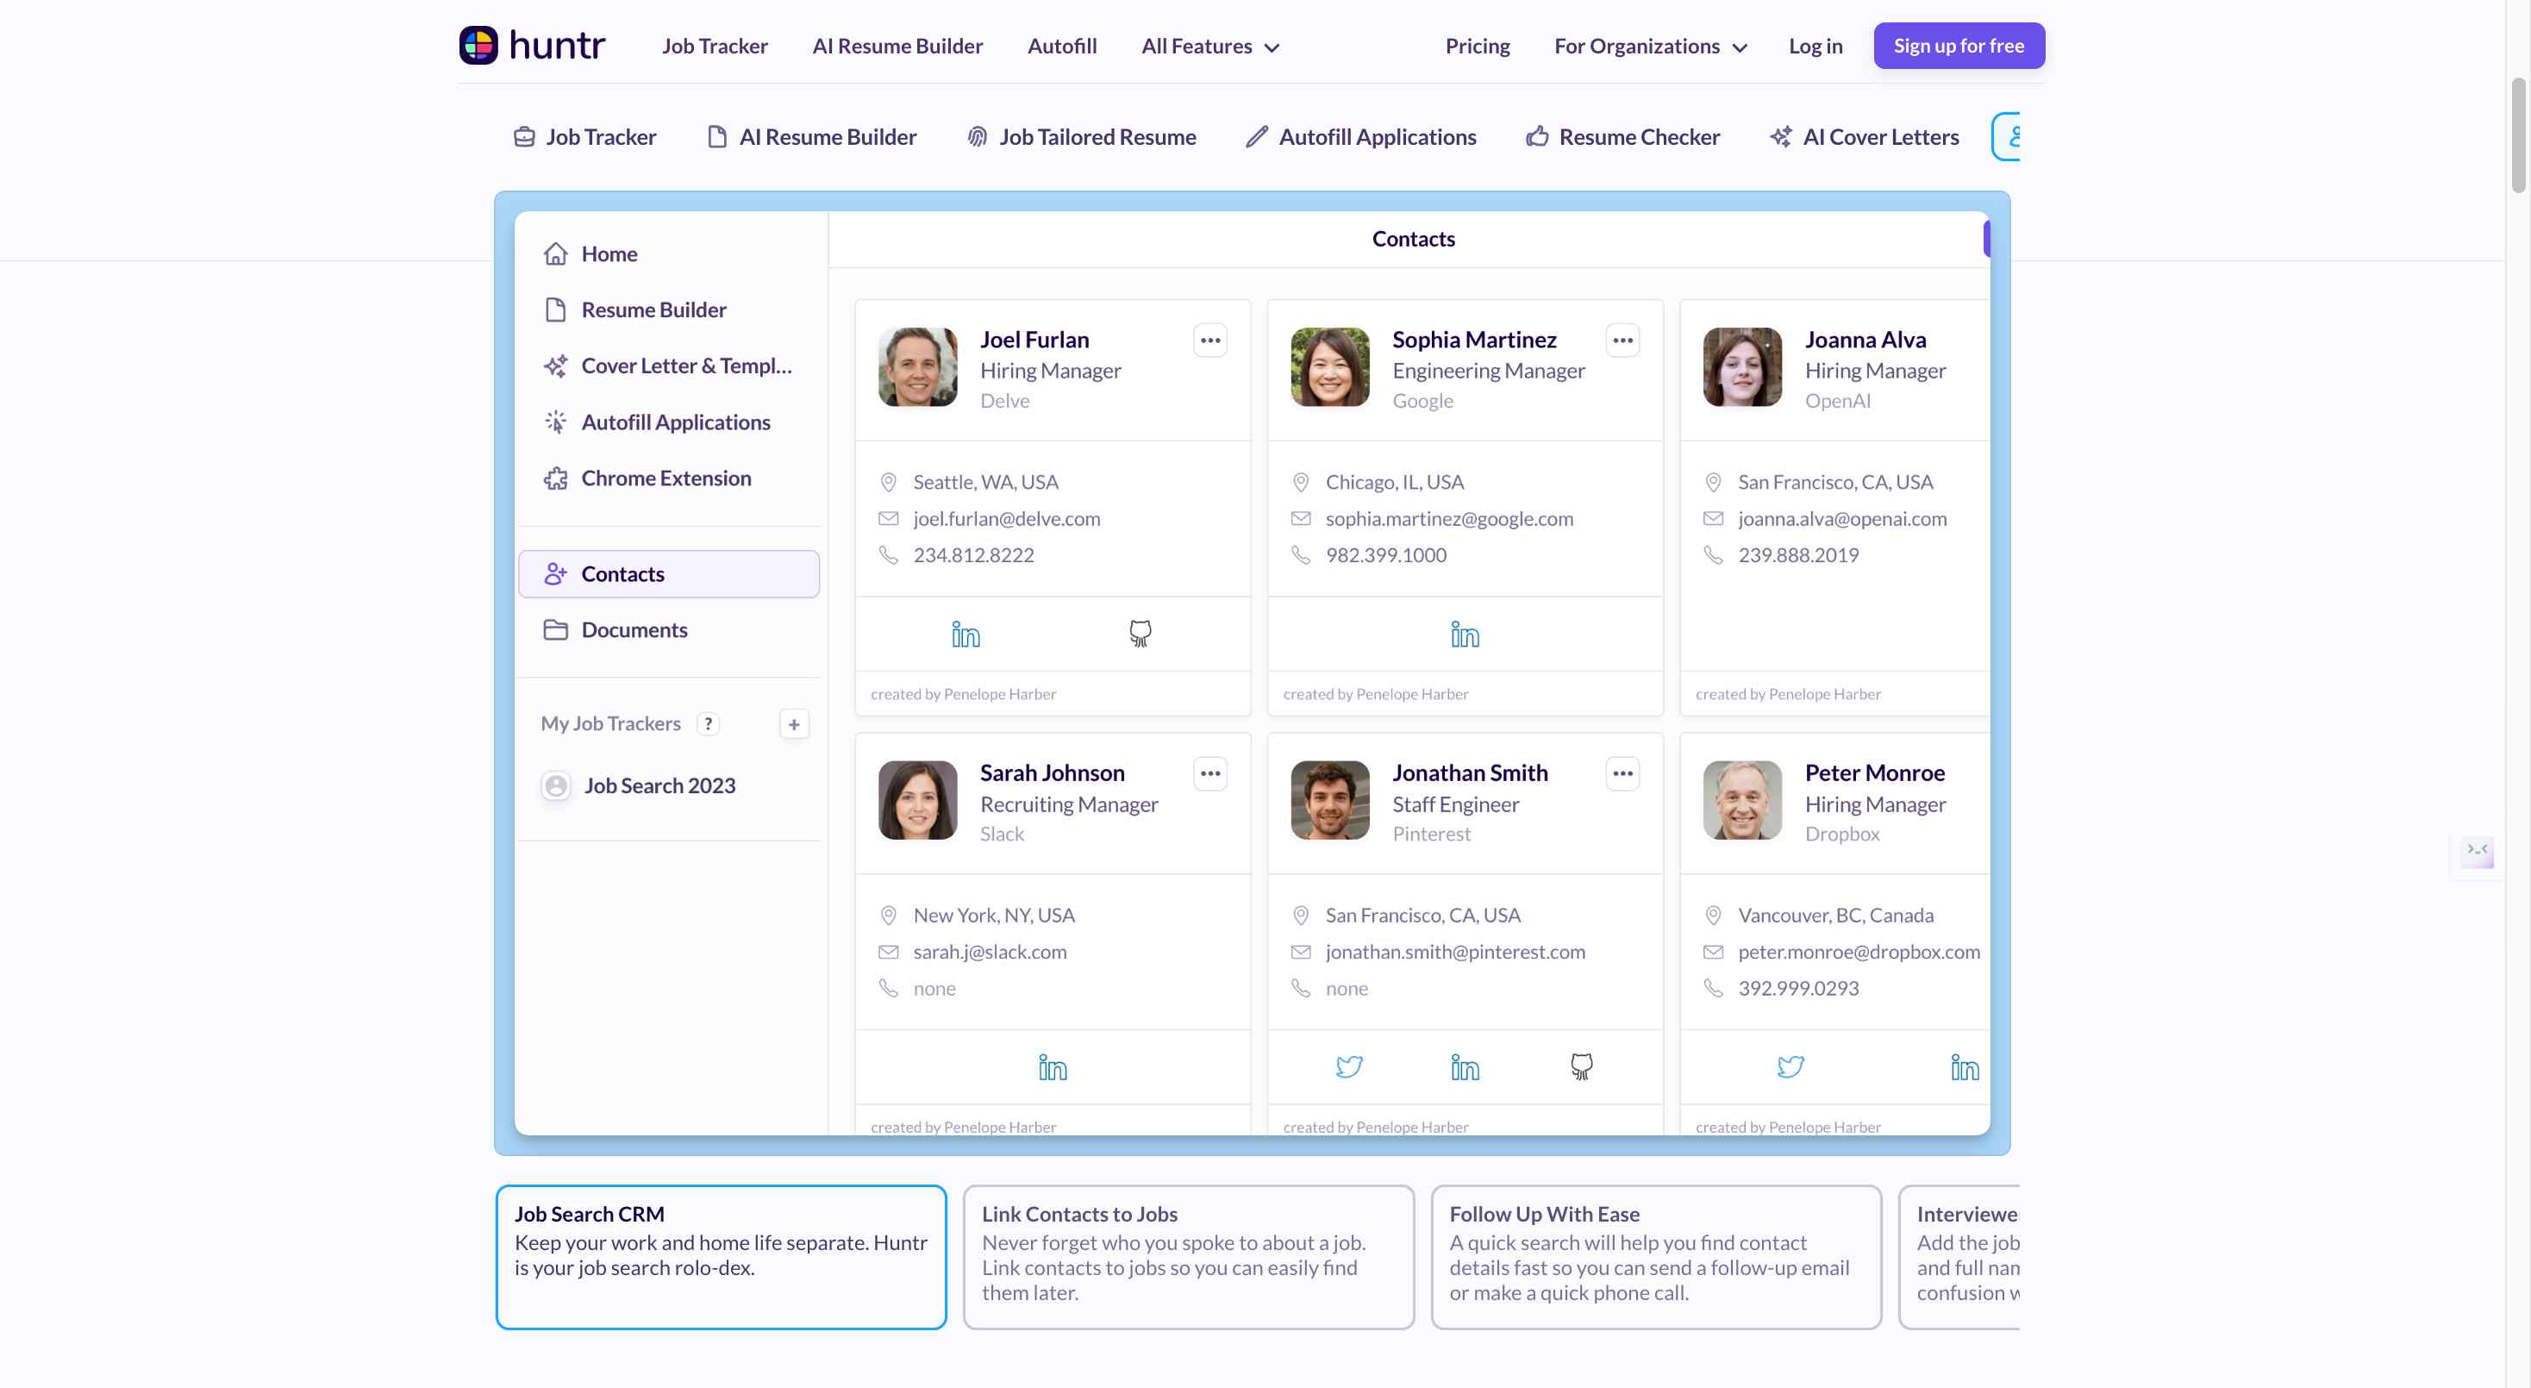Viewport: 2531px width, 1388px height.
Task: Open Documents in the app sidebar
Action: click(669, 631)
